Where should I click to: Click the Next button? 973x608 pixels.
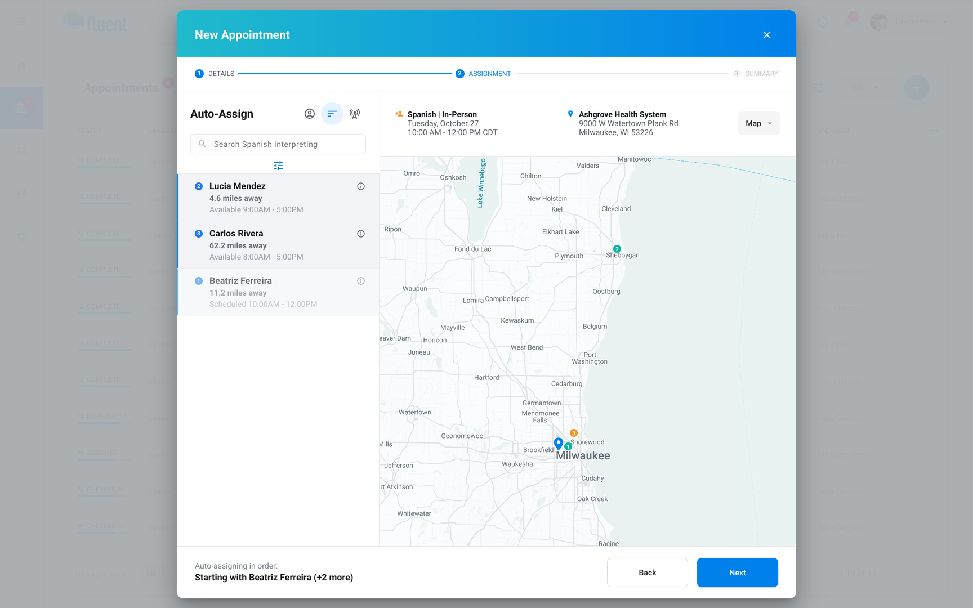point(738,573)
